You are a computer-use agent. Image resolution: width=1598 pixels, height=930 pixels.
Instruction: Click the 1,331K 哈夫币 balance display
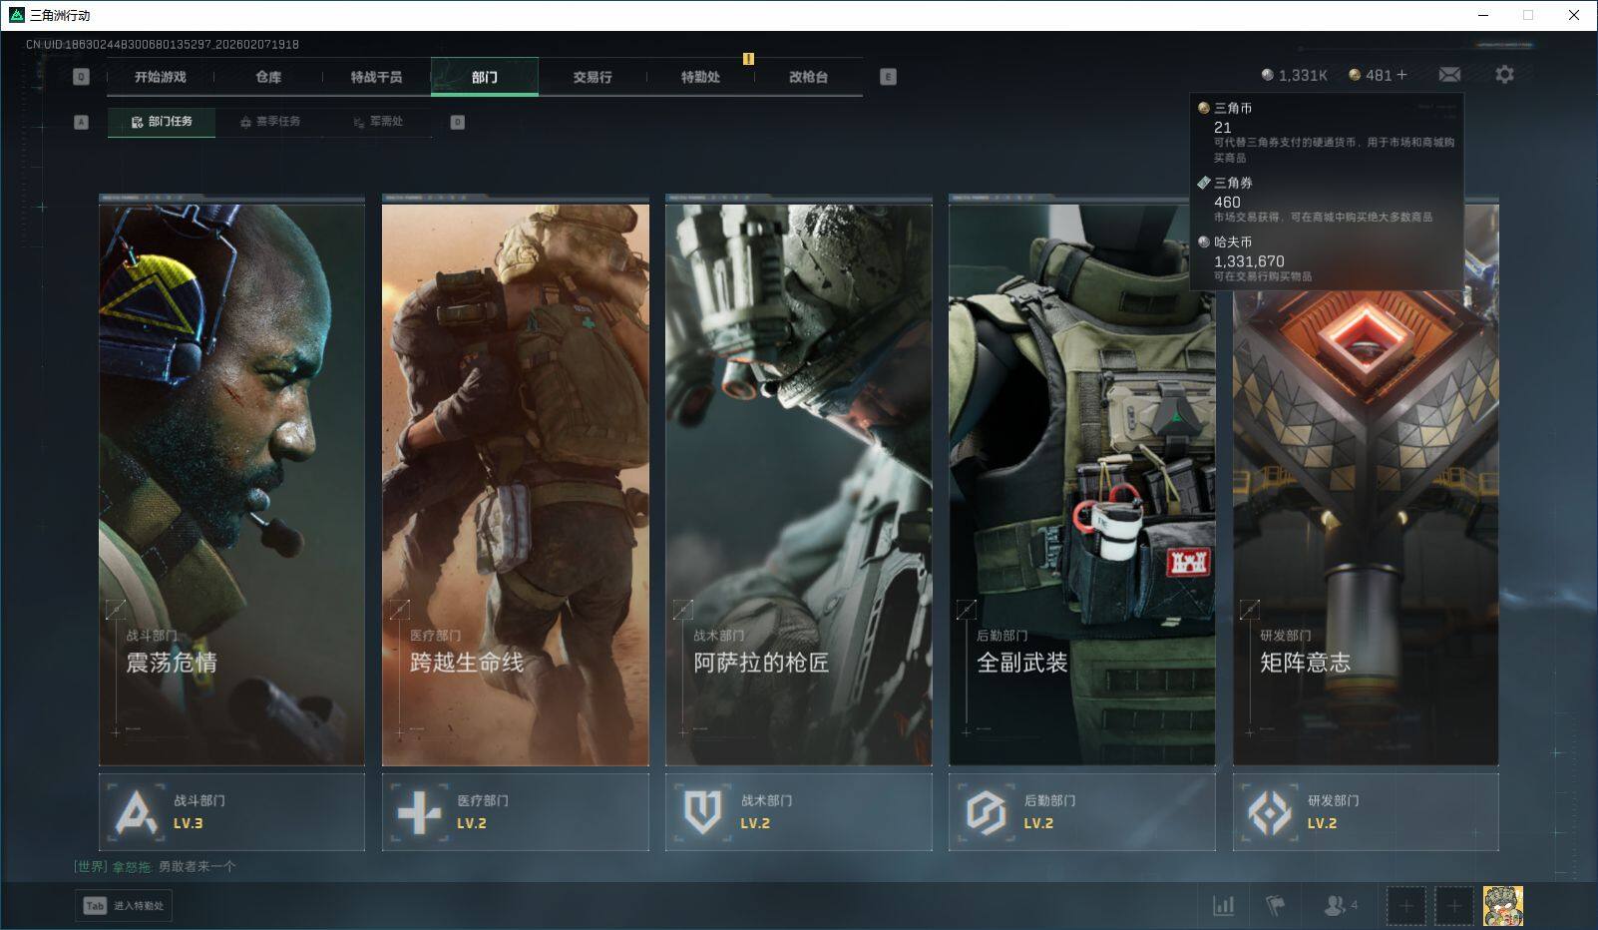point(1295,75)
